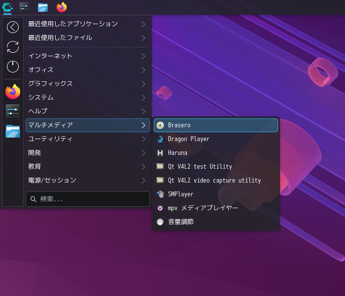Expand 最近使用したファイル submenu arrow
345x296 pixels.
tap(143, 38)
